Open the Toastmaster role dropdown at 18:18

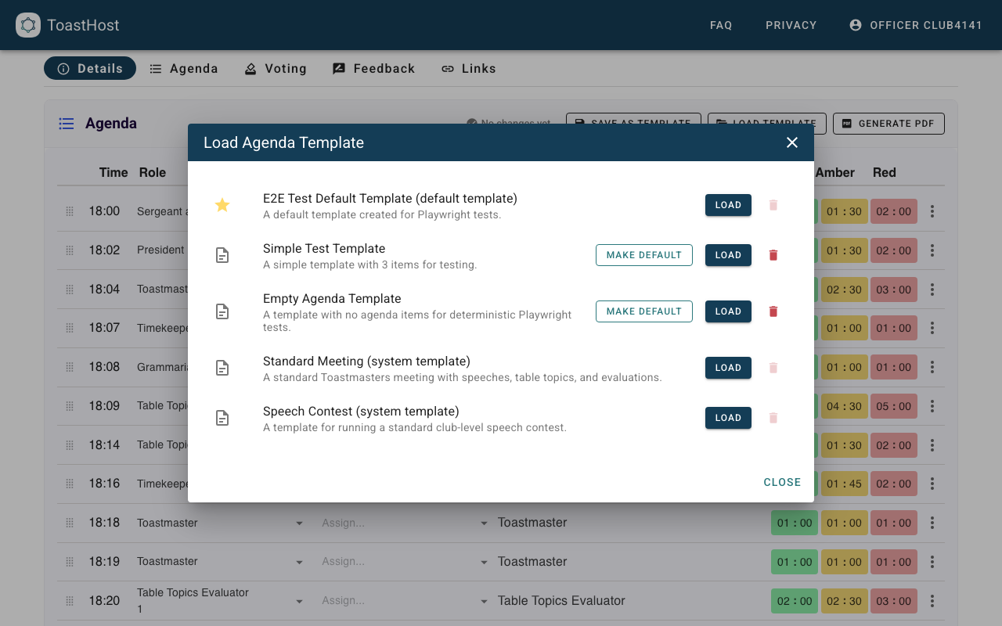(x=298, y=522)
